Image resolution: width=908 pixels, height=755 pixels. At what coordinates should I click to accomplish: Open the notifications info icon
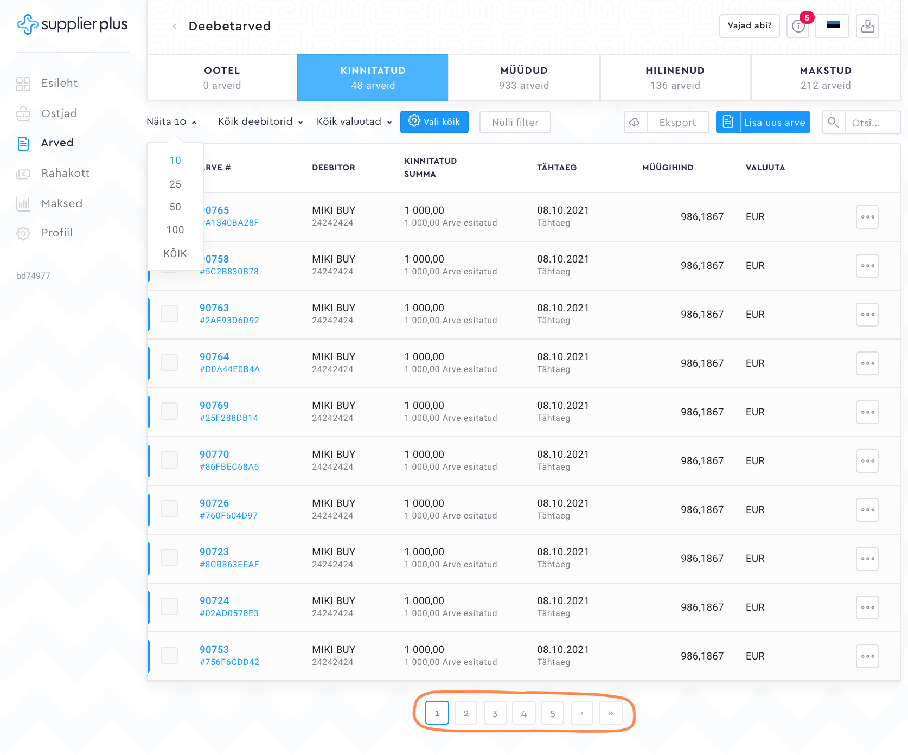point(798,26)
